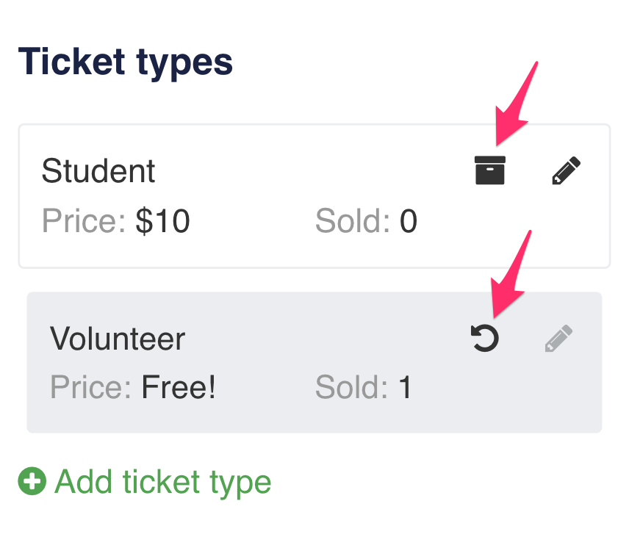Select the Volunteer ticket name
629x548 pixels.
coord(118,339)
